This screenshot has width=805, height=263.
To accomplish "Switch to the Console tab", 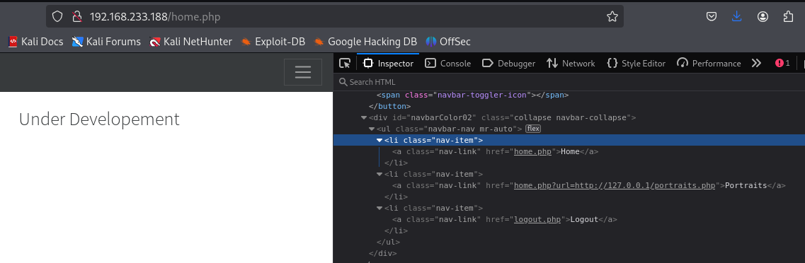I will pos(448,63).
